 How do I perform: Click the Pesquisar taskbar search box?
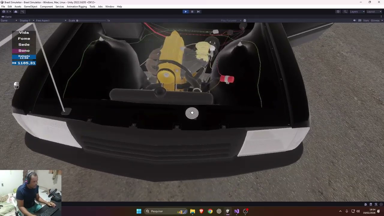pyautogui.click(x=166, y=211)
